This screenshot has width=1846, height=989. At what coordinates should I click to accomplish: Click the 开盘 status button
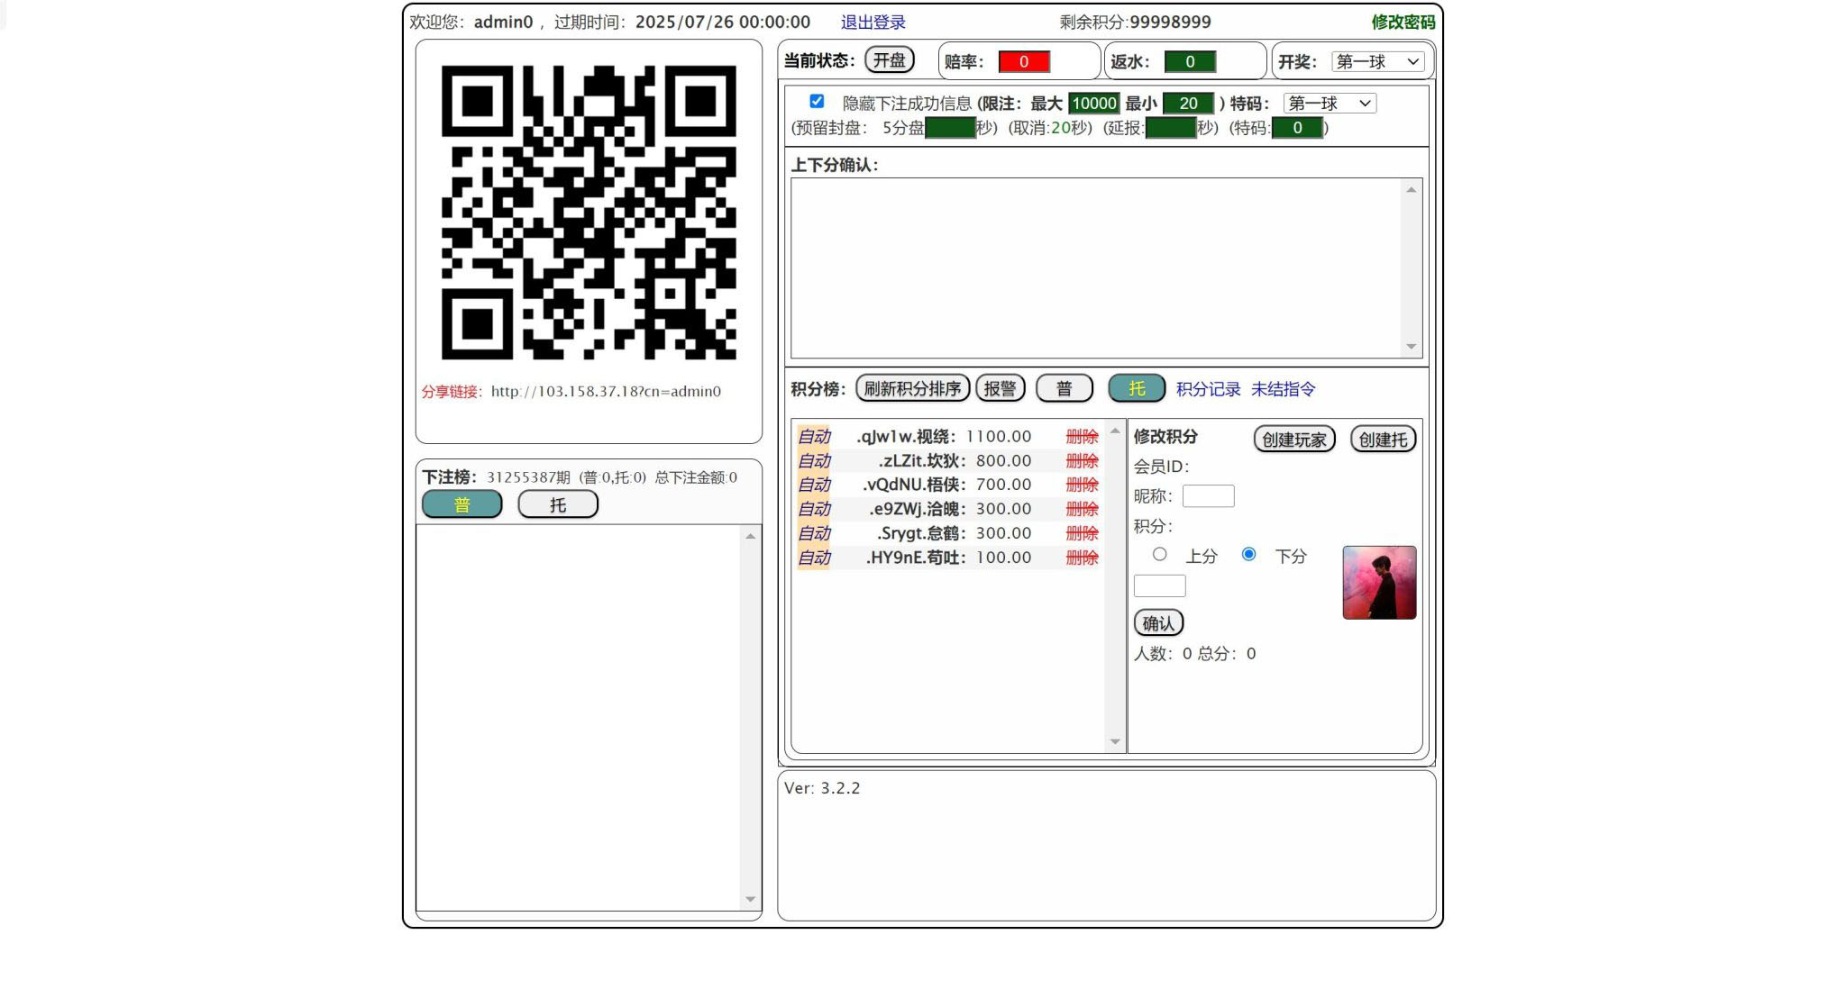(889, 60)
